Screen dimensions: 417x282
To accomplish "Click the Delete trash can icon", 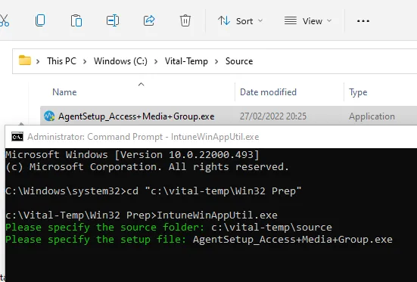I will click(x=185, y=20).
